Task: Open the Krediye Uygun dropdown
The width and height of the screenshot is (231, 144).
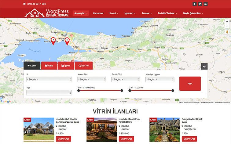Action: (160, 79)
